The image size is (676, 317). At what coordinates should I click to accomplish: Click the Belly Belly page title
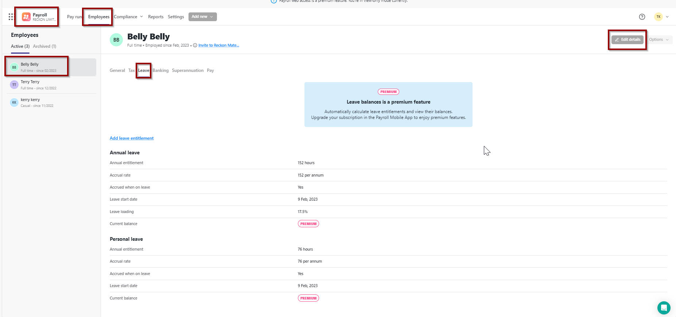click(x=148, y=36)
